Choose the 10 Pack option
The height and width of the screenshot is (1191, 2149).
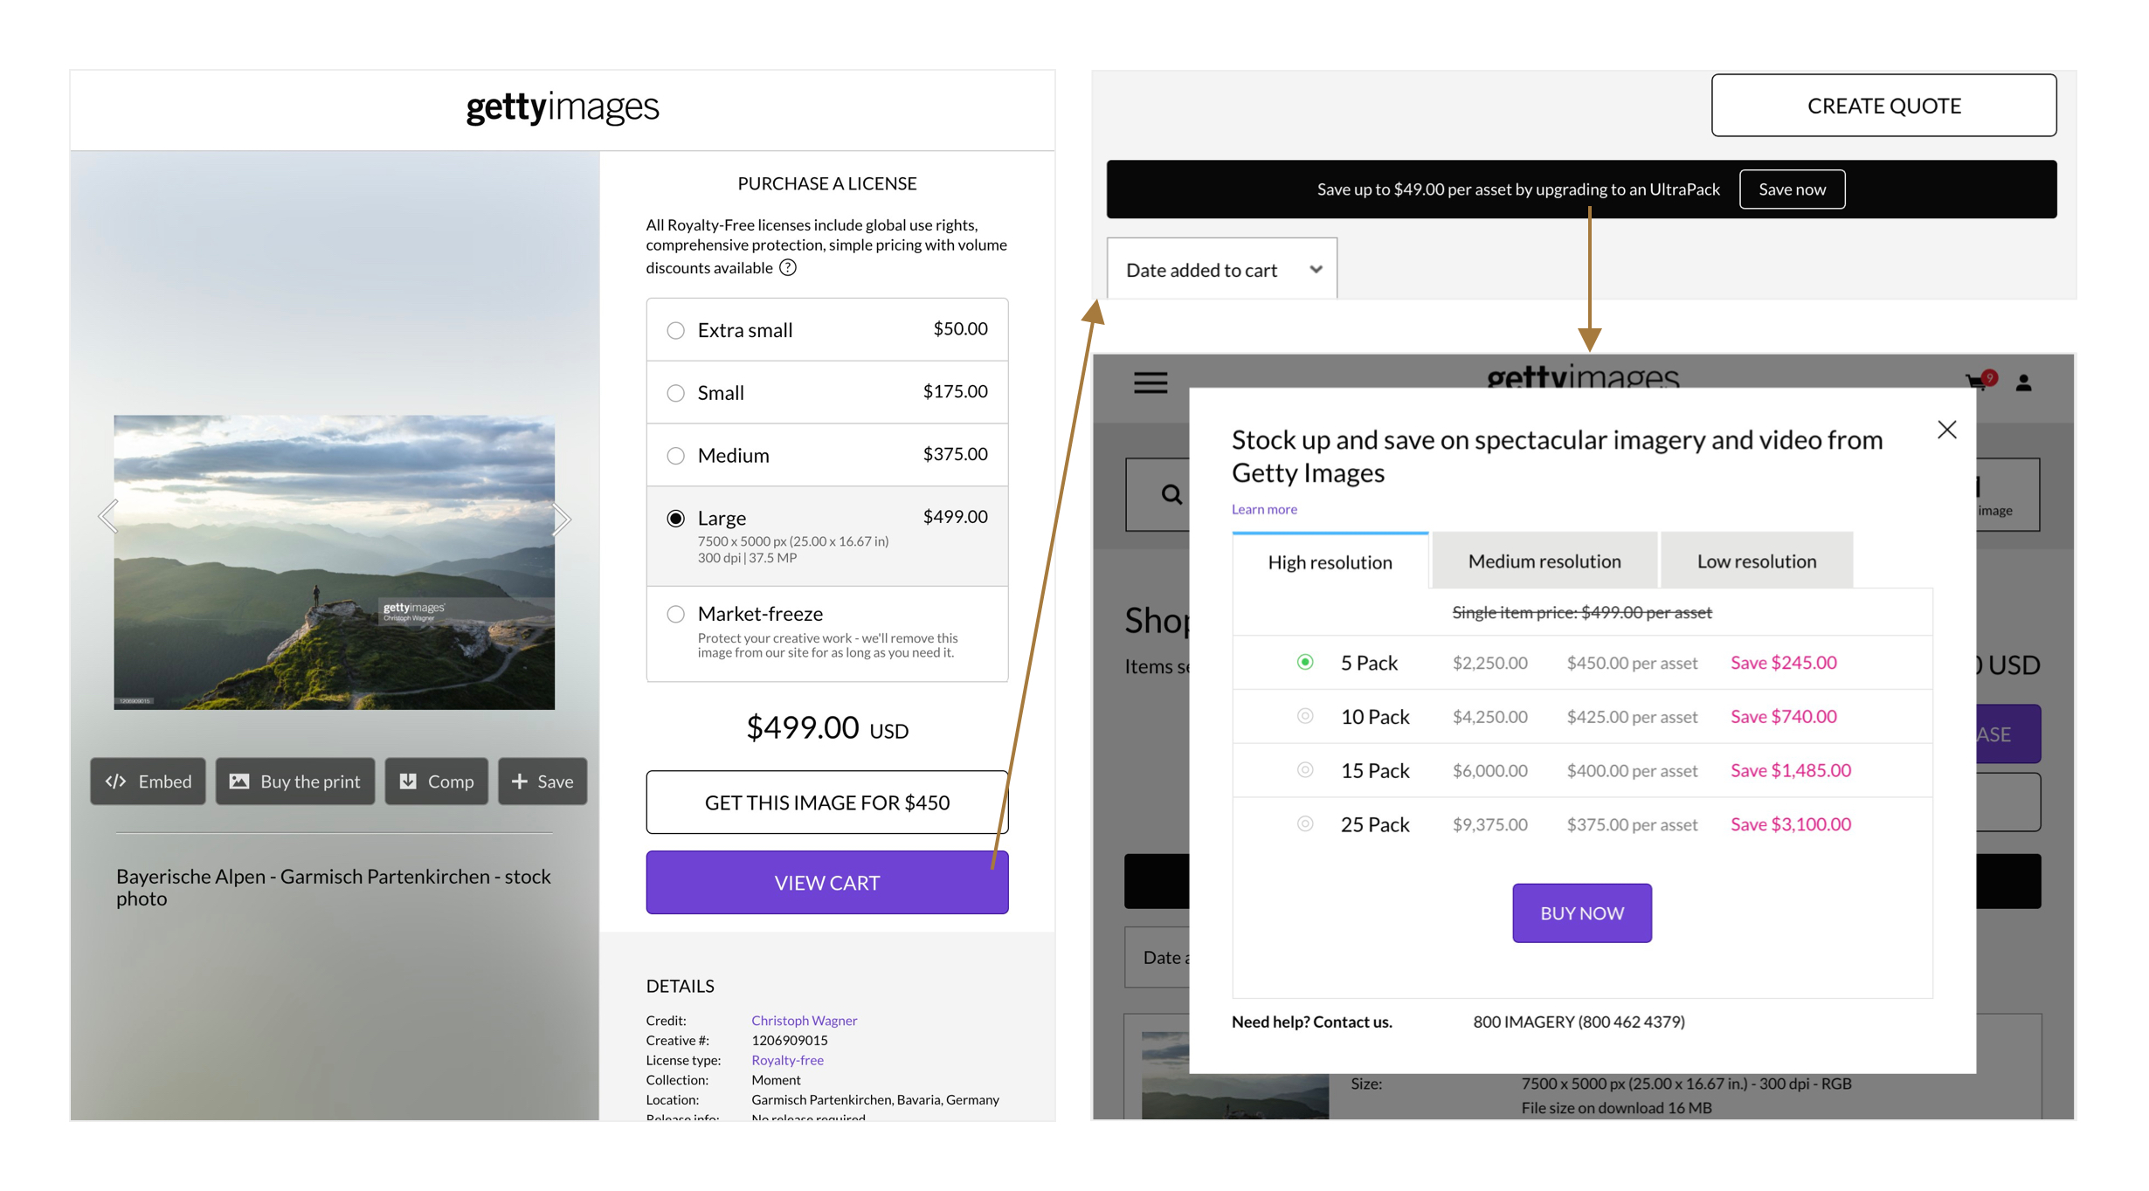1304,717
